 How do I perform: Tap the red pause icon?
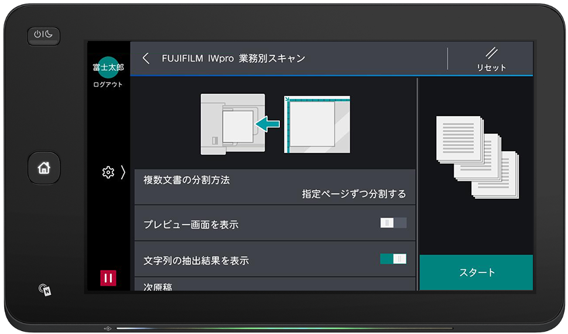108,278
